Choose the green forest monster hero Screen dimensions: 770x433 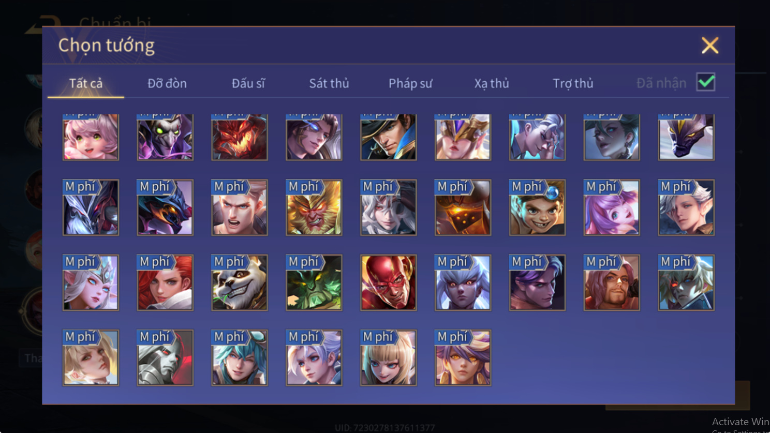314,282
